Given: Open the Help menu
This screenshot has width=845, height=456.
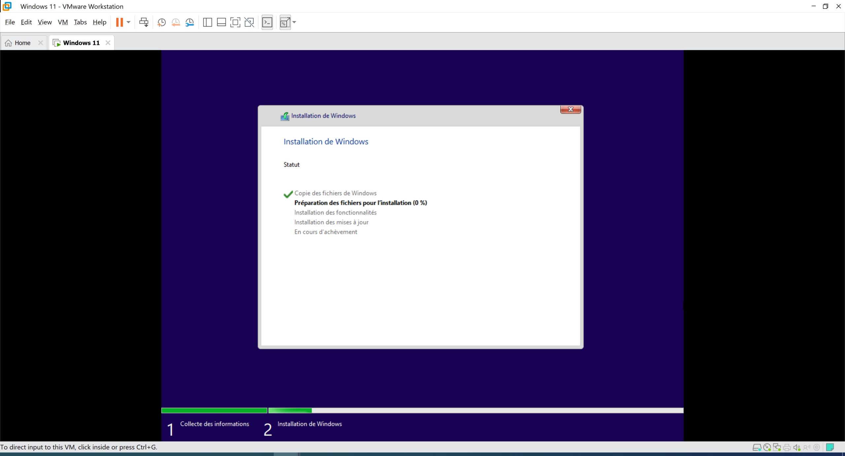Looking at the screenshot, I should pyautogui.click(x=99, y=22).
